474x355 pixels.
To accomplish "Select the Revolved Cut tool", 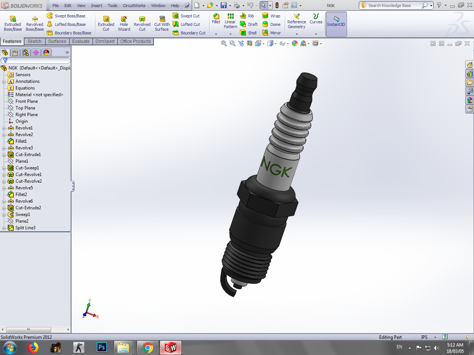I will (142, 24).
